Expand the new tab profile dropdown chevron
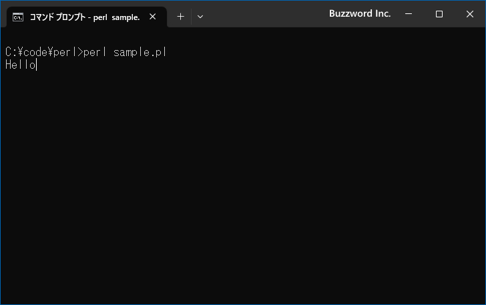This screenshot has width=486, height=305. coord(200,17)
